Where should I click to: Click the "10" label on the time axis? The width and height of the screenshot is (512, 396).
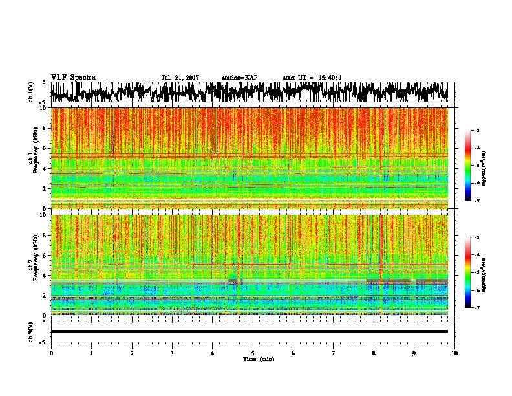[454, 353]
